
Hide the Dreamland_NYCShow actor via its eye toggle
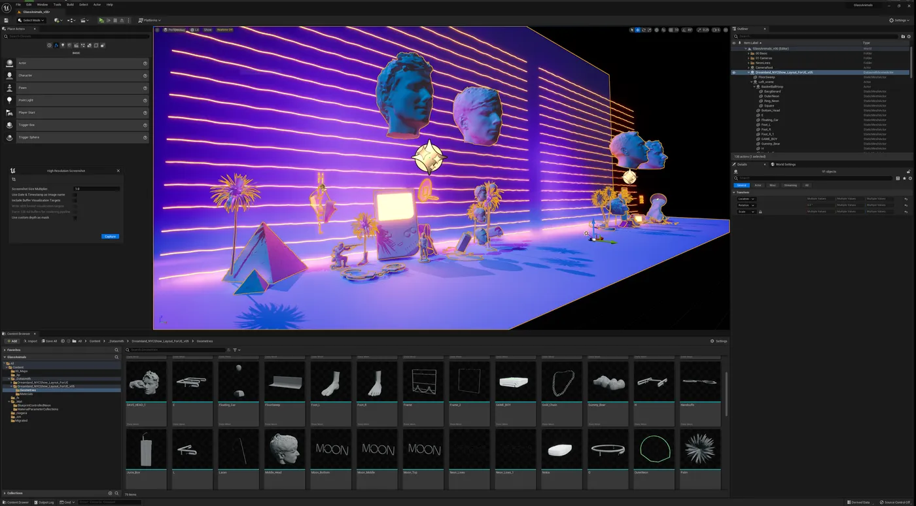coord(733,72)
